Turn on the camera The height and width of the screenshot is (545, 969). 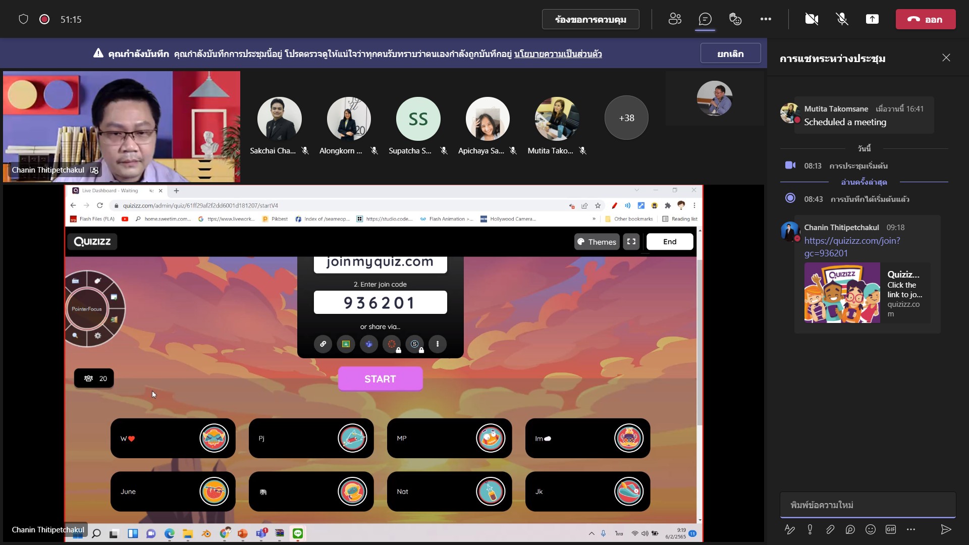[x=812, y=19]
